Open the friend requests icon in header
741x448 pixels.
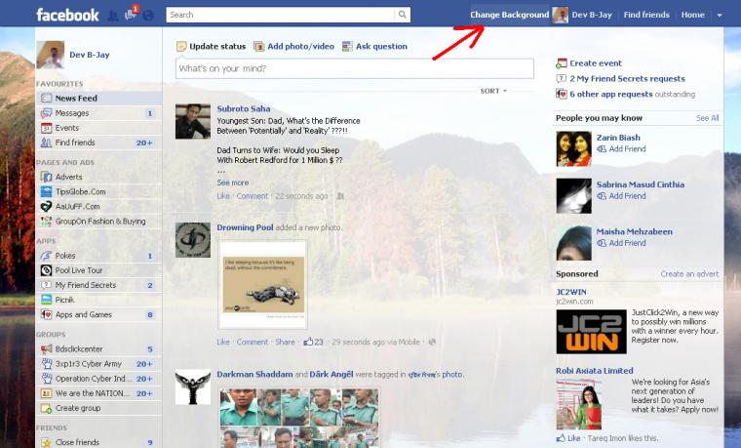(x=113, y=16)
